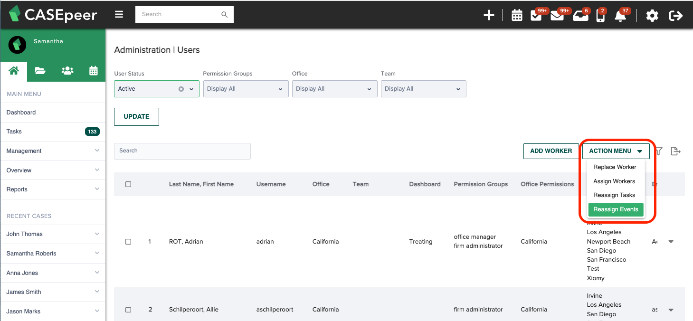Open mail envelope icon with 99+ badge
This screenshot has height=321, width=693.
pyautogui.click(x=557, y=15)
